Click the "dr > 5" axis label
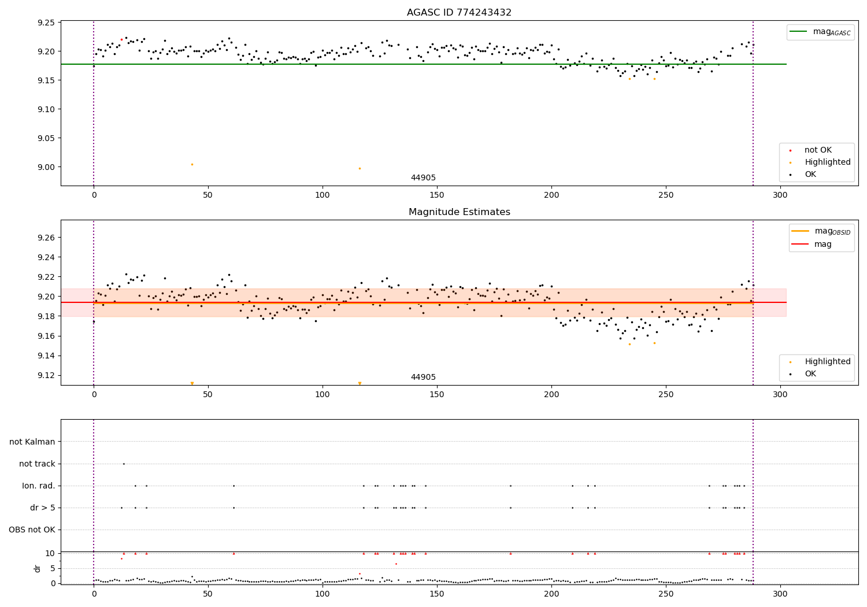 pyautogui.click(x=43, y=508)
